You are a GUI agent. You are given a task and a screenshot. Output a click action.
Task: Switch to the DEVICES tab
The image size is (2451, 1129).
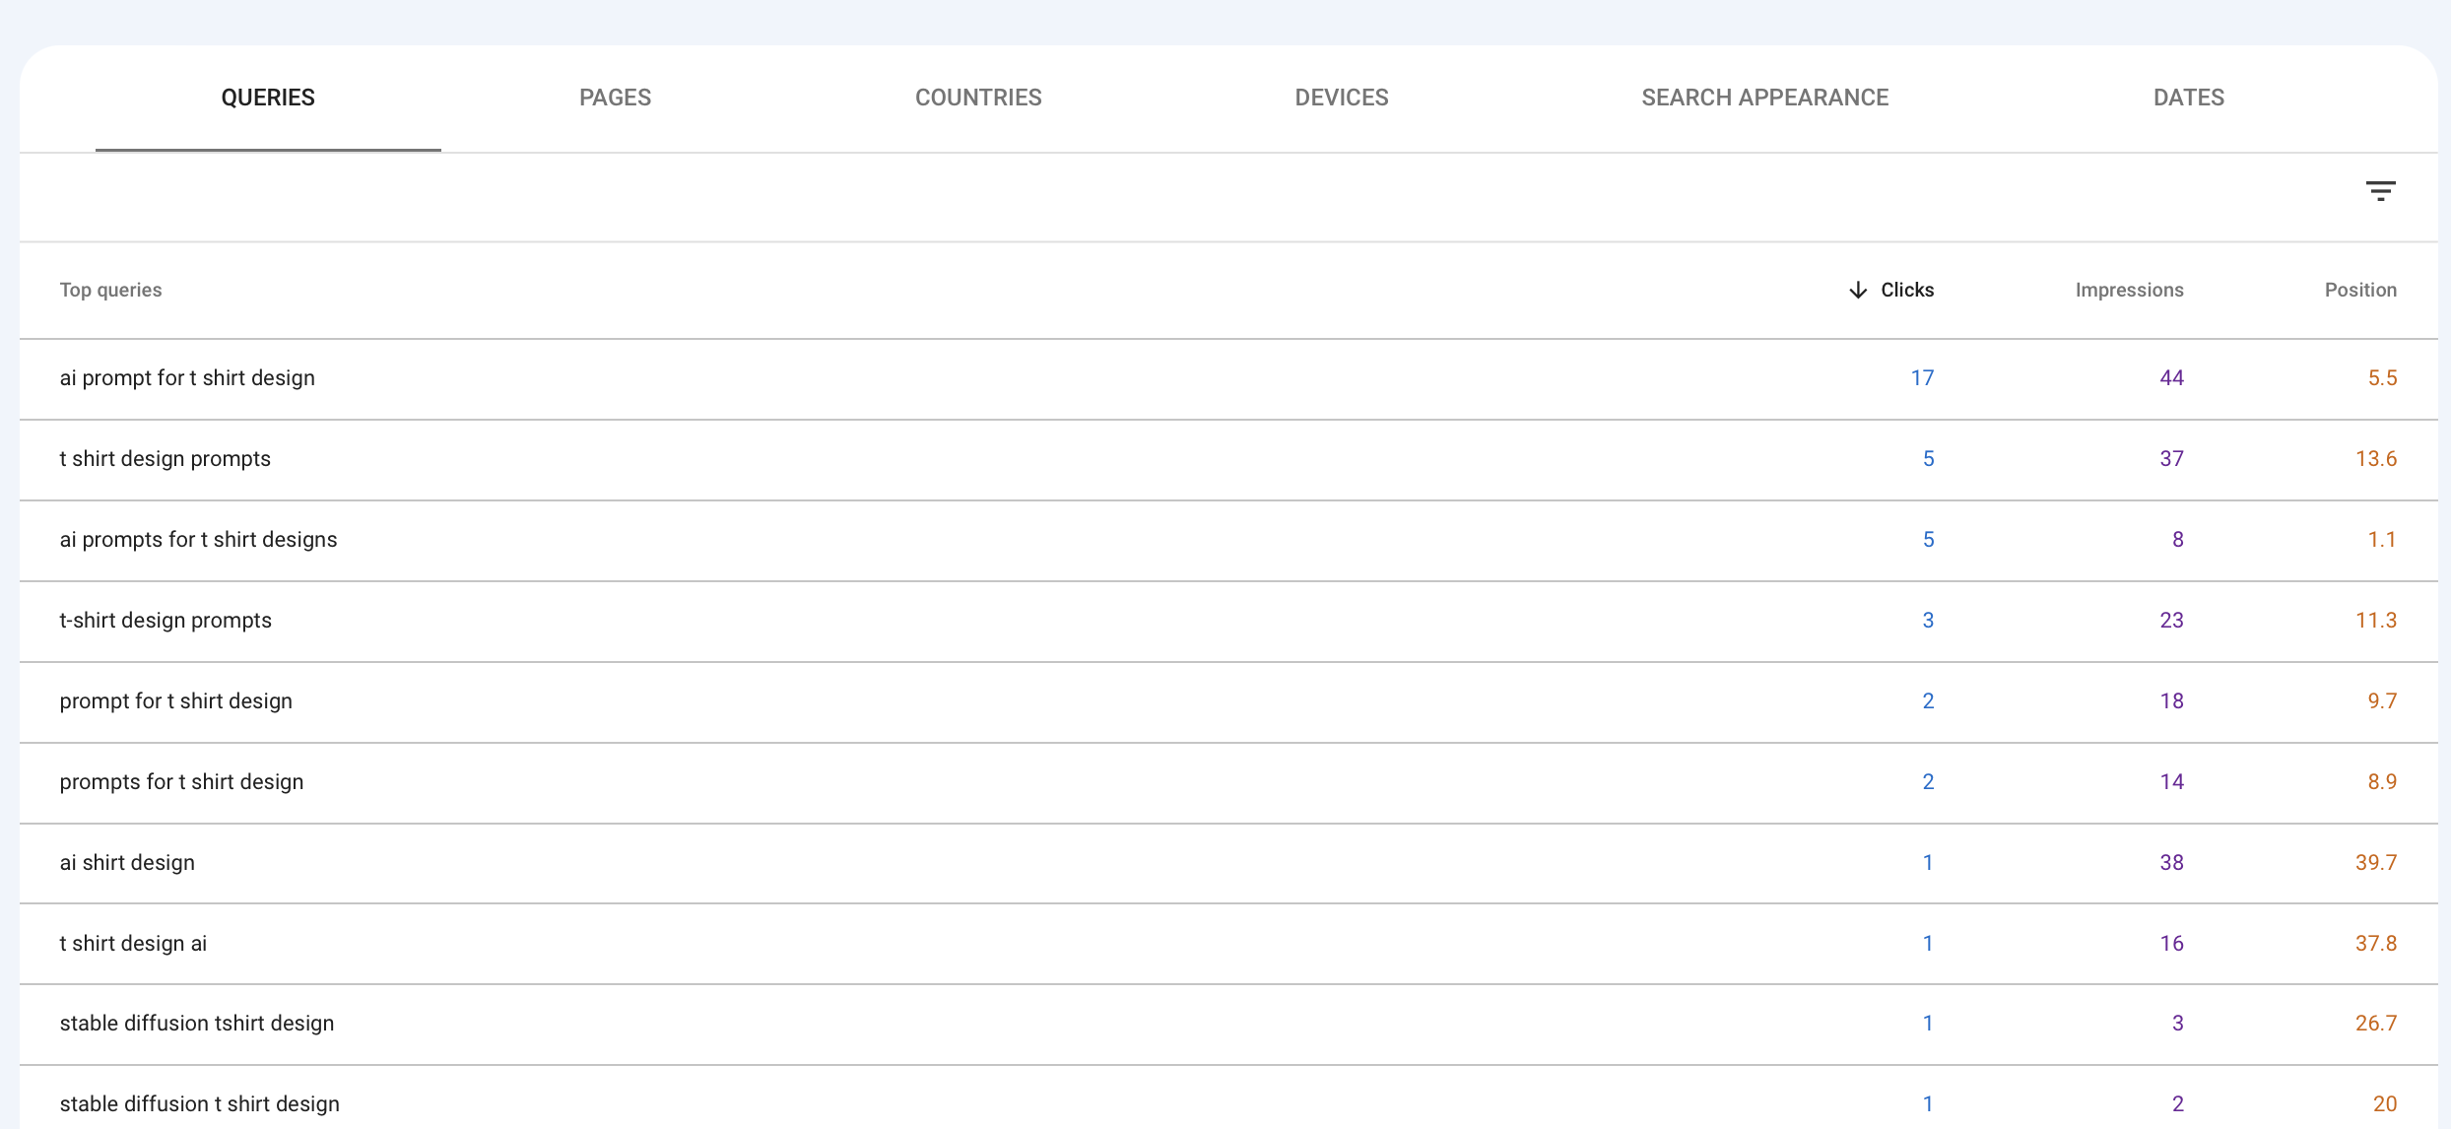click(1341, 97)
